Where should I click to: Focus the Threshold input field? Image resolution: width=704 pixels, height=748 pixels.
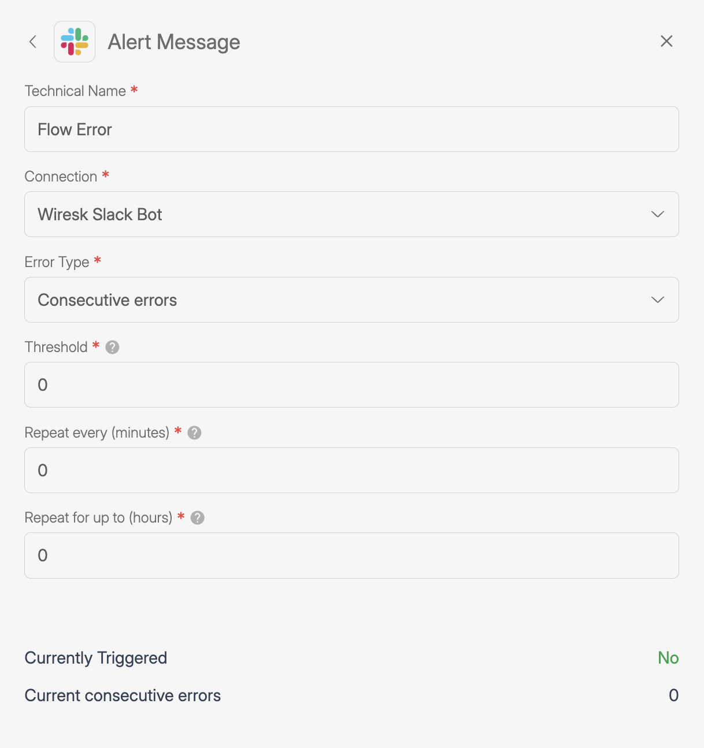coord(351,385)
